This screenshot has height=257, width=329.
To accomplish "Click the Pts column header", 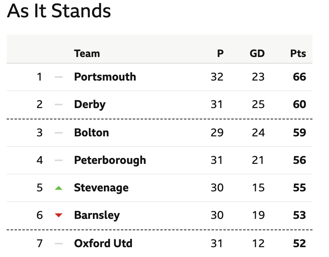I will coord(298,53).
